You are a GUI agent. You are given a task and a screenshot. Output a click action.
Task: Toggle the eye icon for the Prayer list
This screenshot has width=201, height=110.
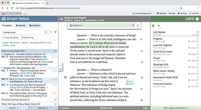click(189, 61)
